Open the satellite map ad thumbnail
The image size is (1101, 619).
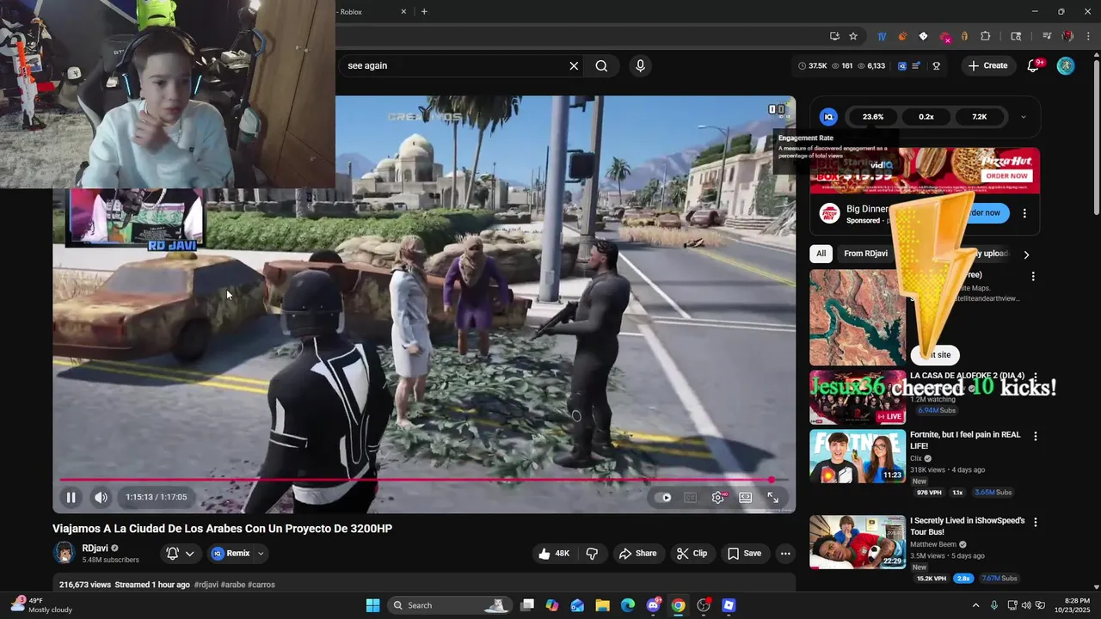tap(858, 317)
